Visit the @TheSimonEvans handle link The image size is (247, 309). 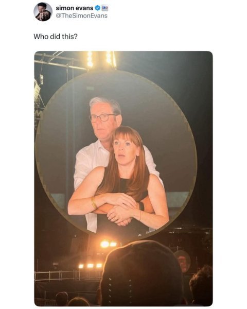point(81,16)
